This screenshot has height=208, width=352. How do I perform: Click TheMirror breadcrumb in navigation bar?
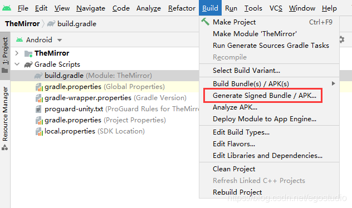tap(22, 23)
